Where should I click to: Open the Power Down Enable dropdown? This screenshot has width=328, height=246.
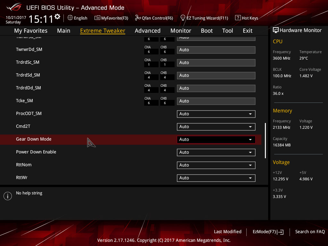click(216, 152)
